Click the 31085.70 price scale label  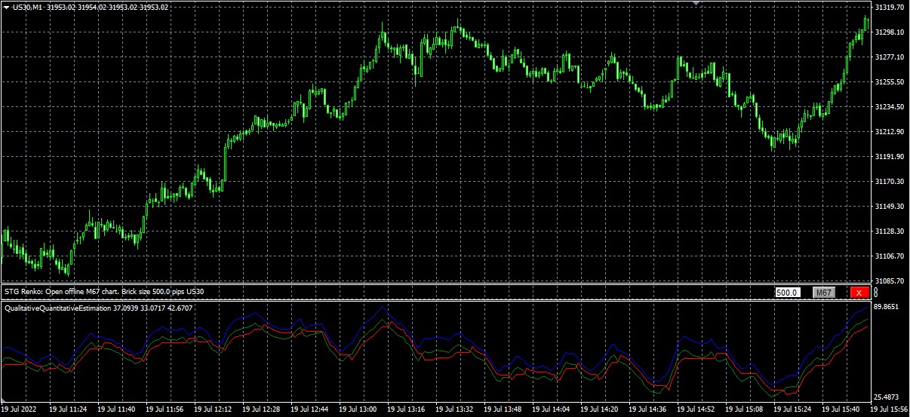tap(890, 281)
